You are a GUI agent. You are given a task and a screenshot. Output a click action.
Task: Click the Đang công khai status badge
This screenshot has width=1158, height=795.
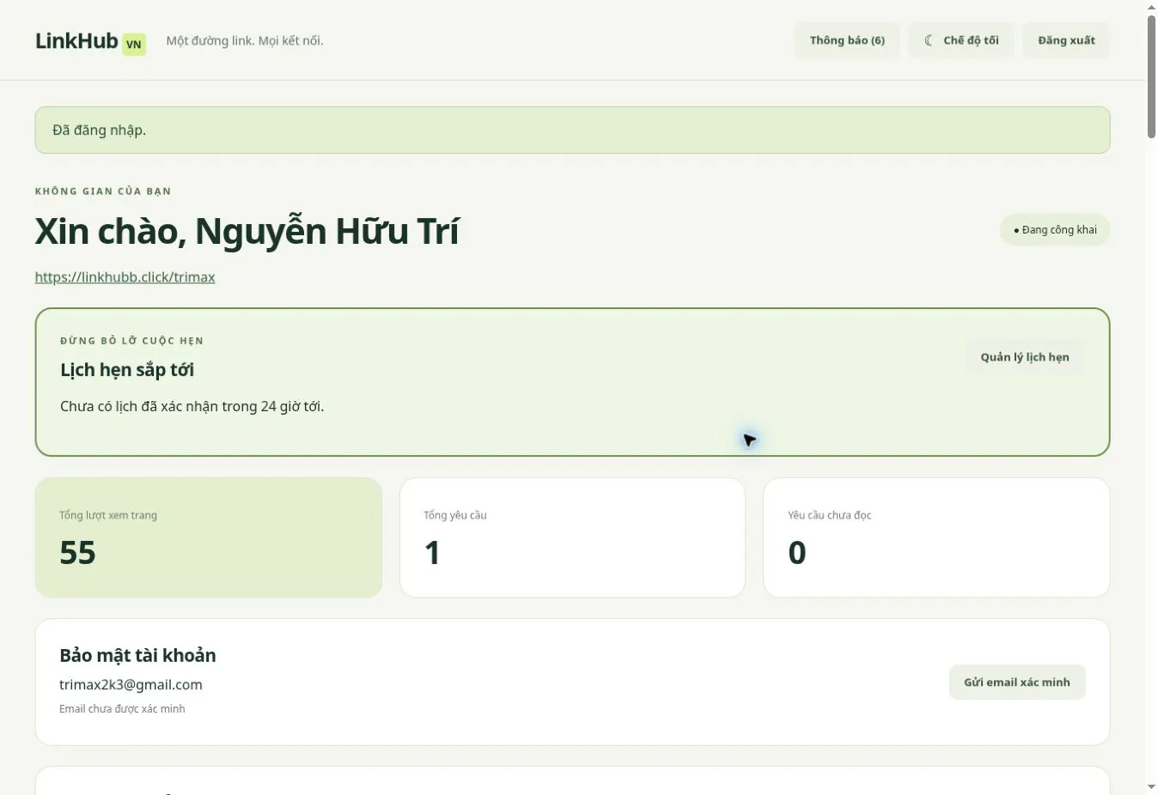[x=1055, y=230]
